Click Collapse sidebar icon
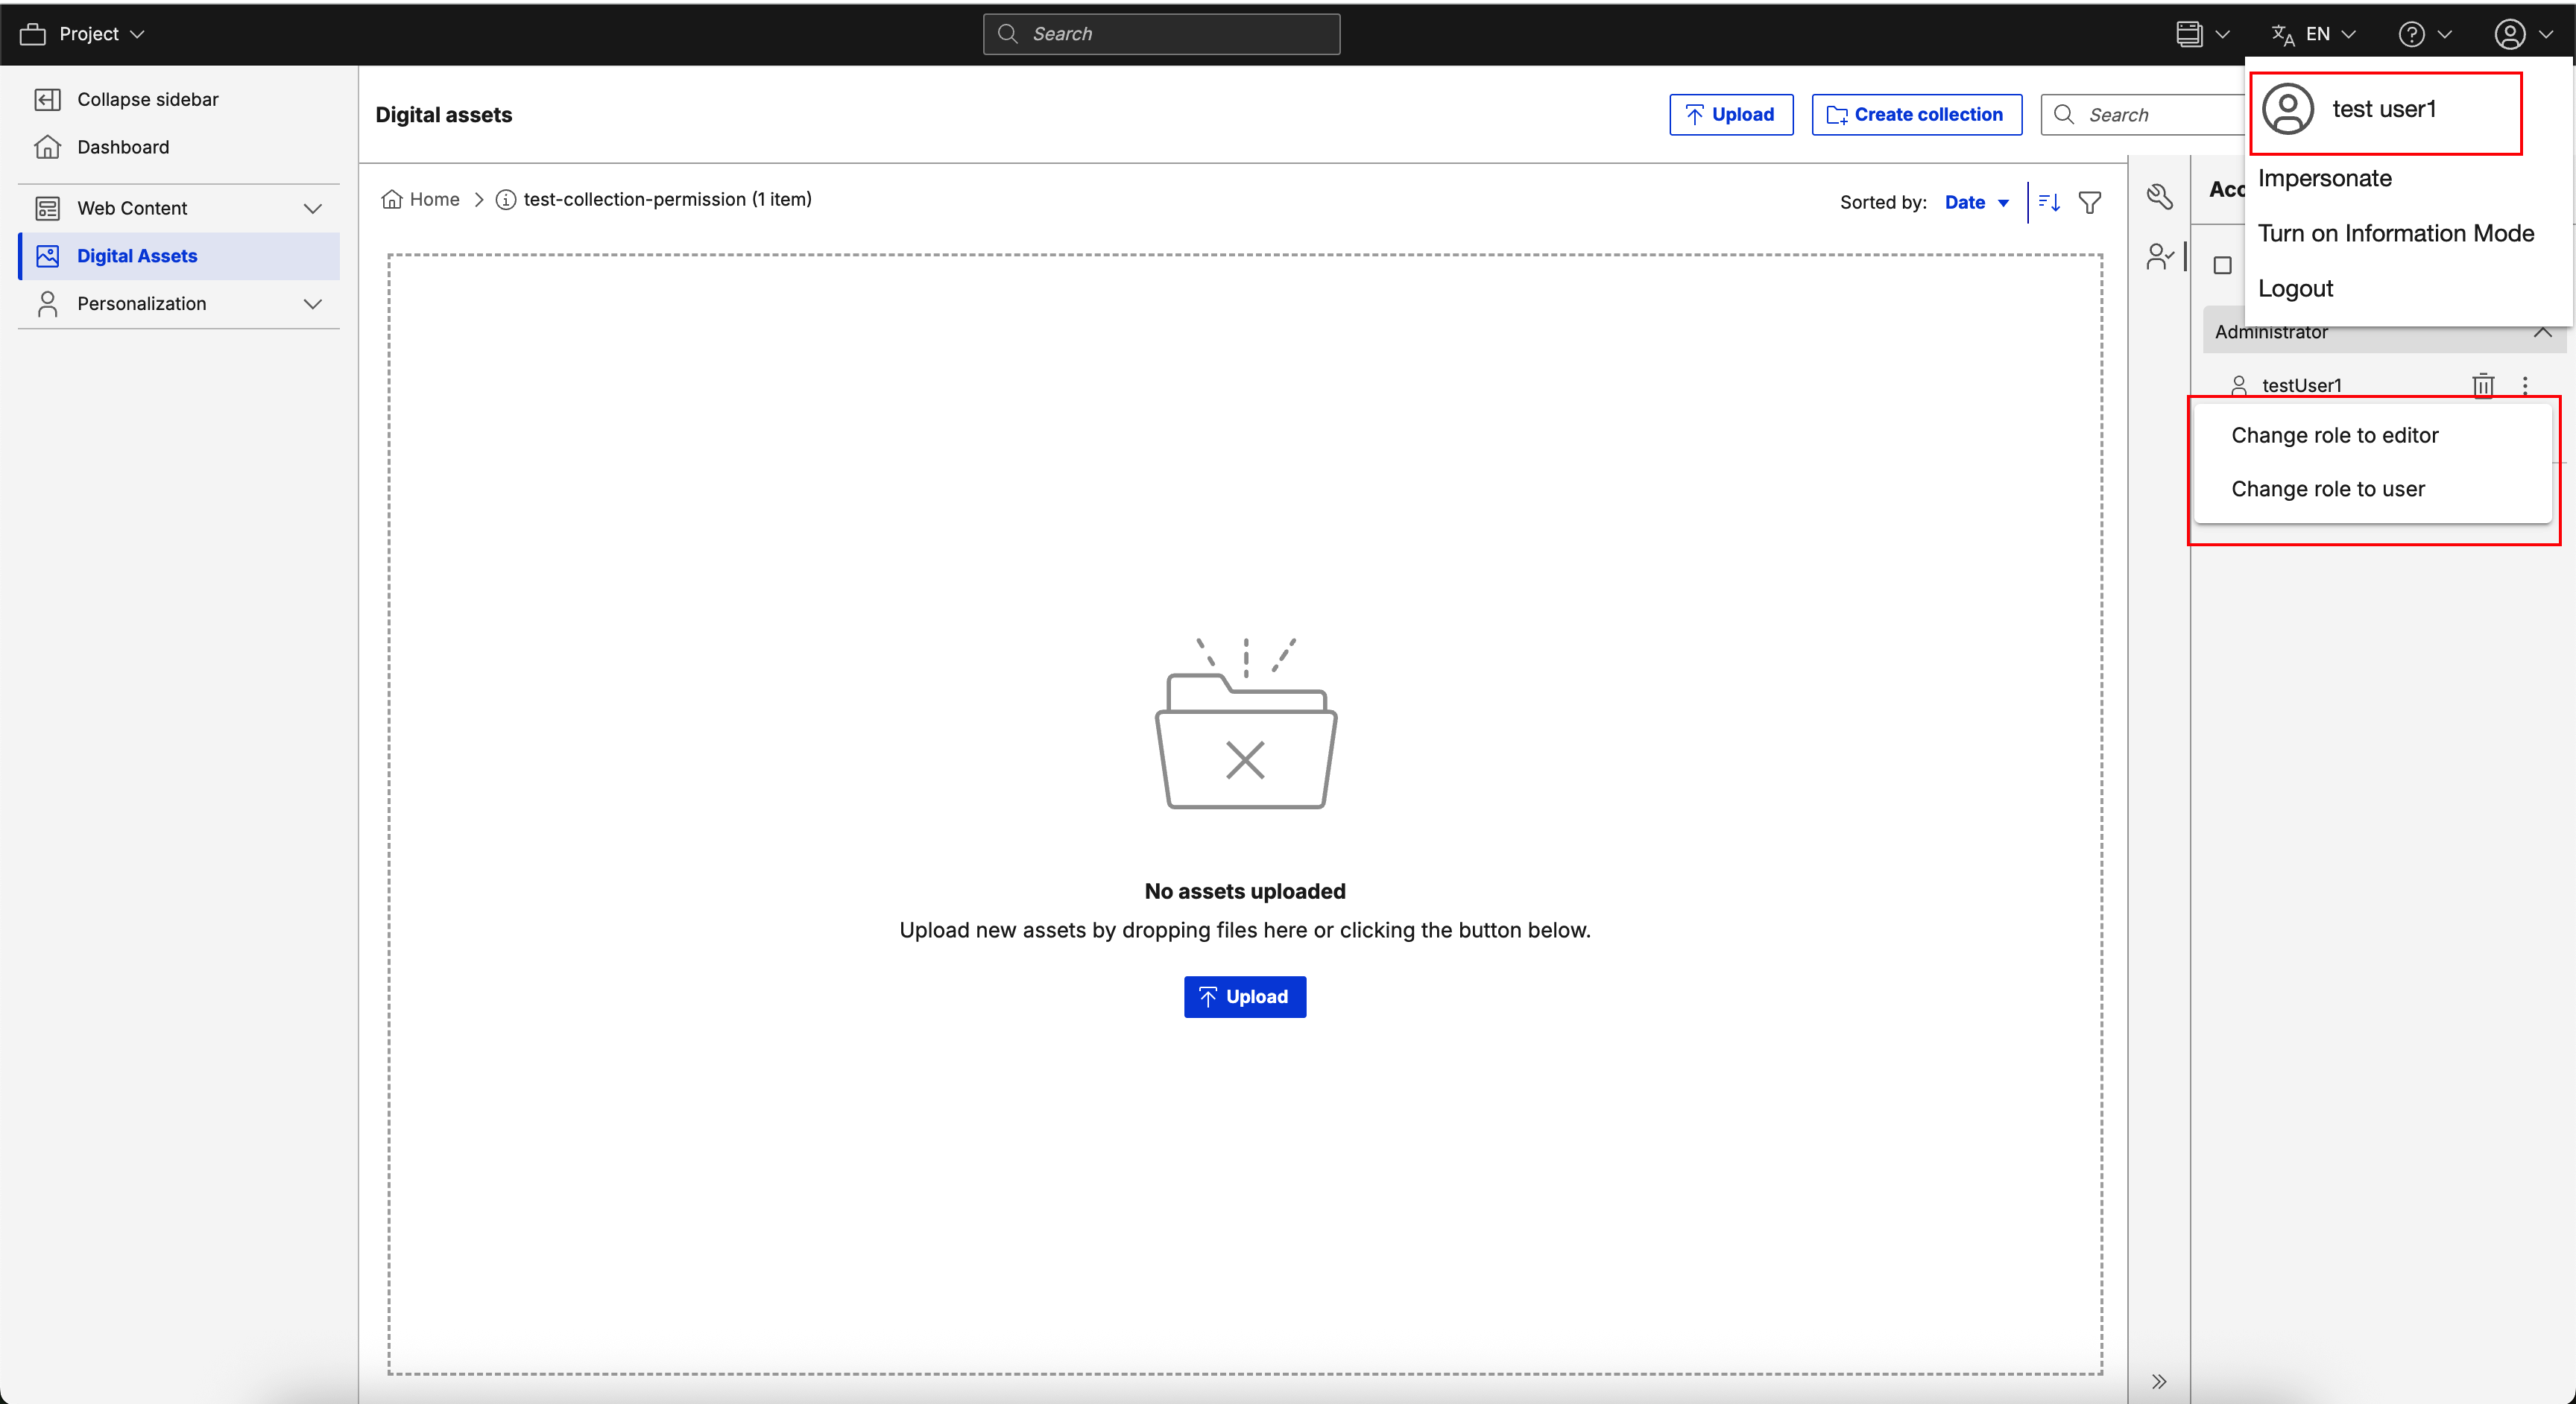The image size is (2576, 1404). click(47, 99)
